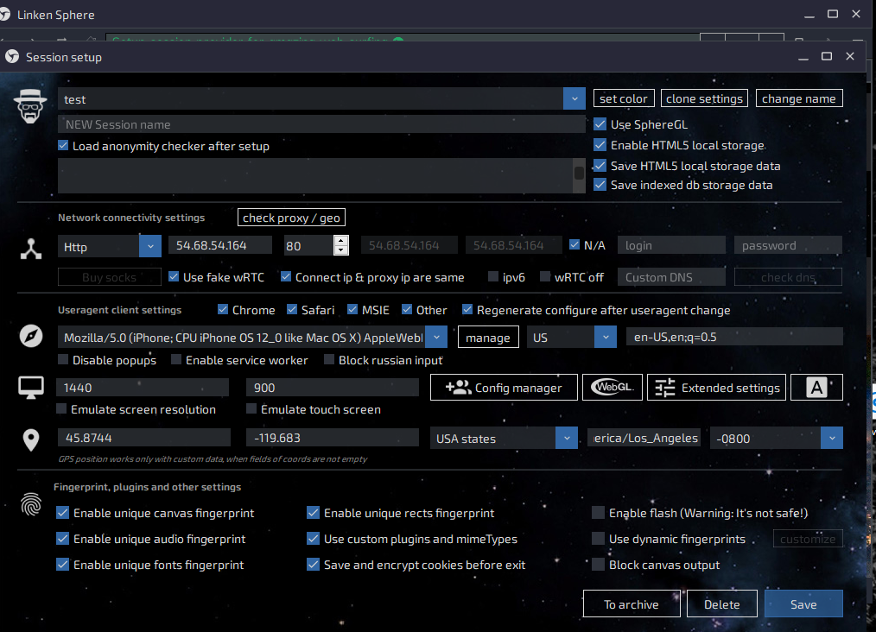The height and width of the screenshot is (632, 876).
Task: Toggle Load anonymity checker after setup
Action: [x=63, y=146]
